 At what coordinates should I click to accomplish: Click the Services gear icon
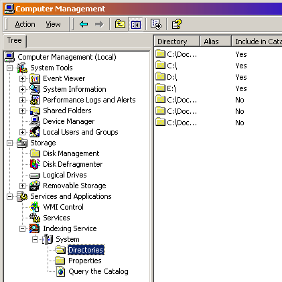pos(35,218)
